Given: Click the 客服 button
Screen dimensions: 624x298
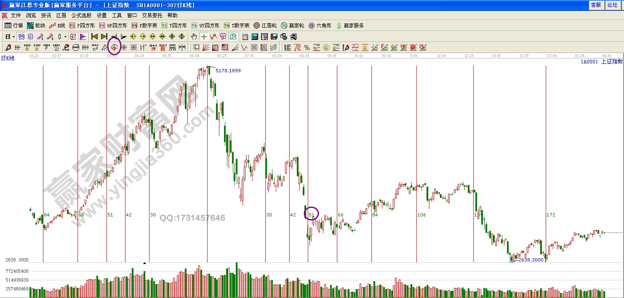Looking at the screenshot, I should click(x=596, y=5).
